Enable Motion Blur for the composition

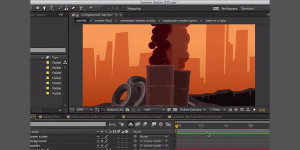[x=145, y=124]
